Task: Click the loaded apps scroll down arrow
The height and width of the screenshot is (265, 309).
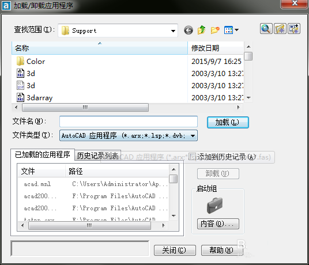Action: click(174, 216)
